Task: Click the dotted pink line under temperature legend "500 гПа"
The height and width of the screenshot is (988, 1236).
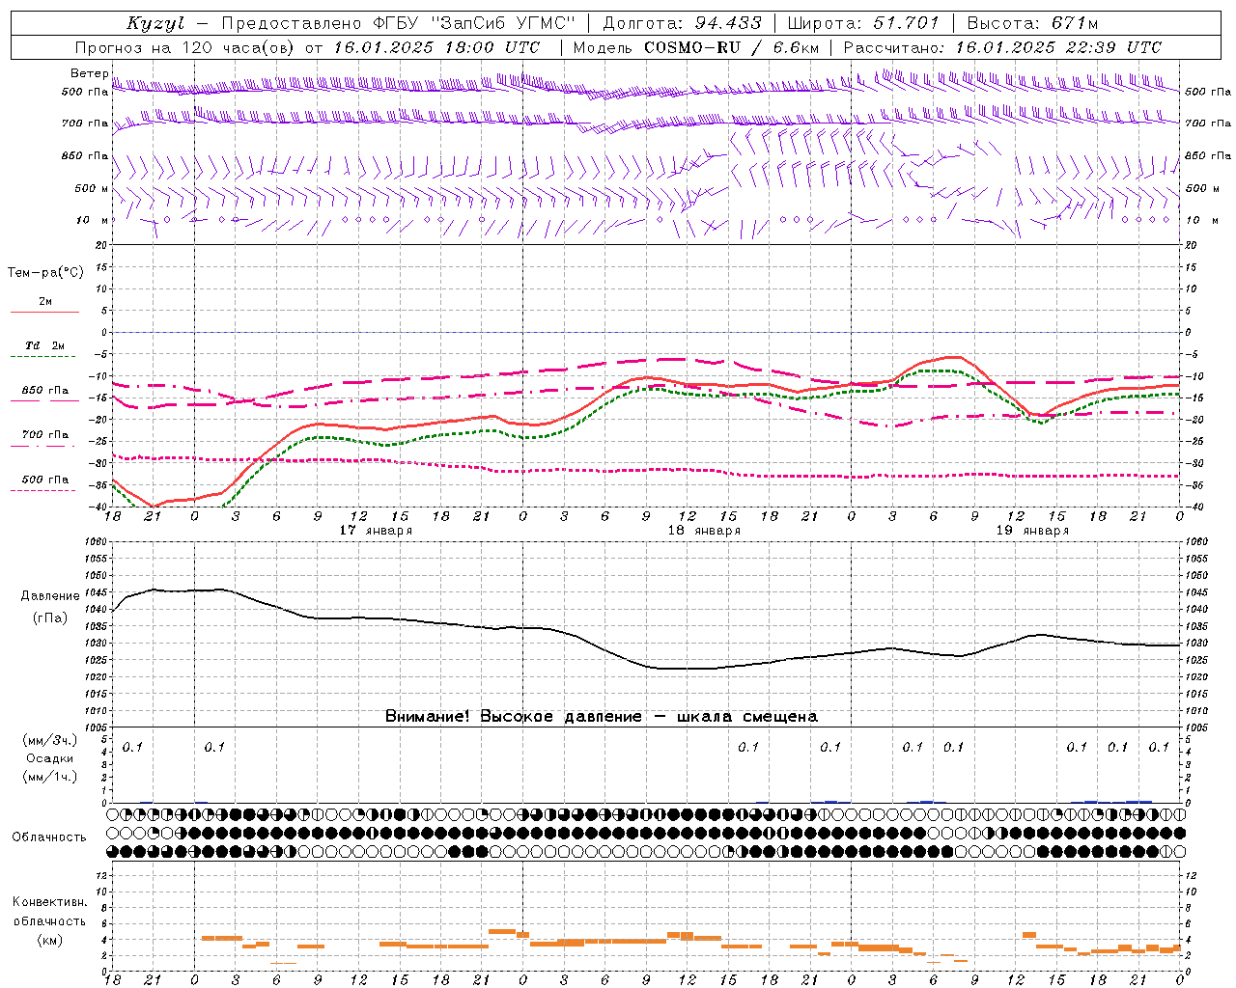Action: point(43,491)
